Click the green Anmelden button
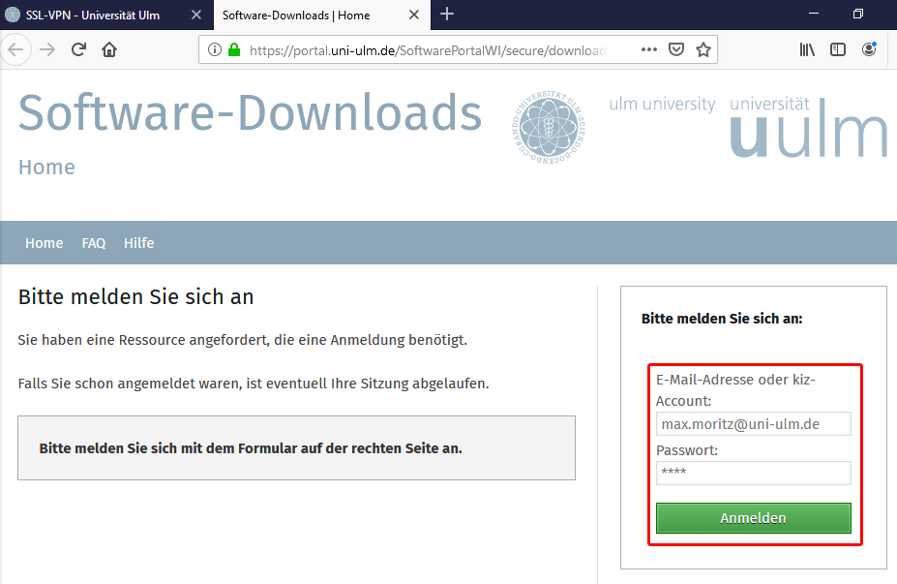 tap(754, 518)
